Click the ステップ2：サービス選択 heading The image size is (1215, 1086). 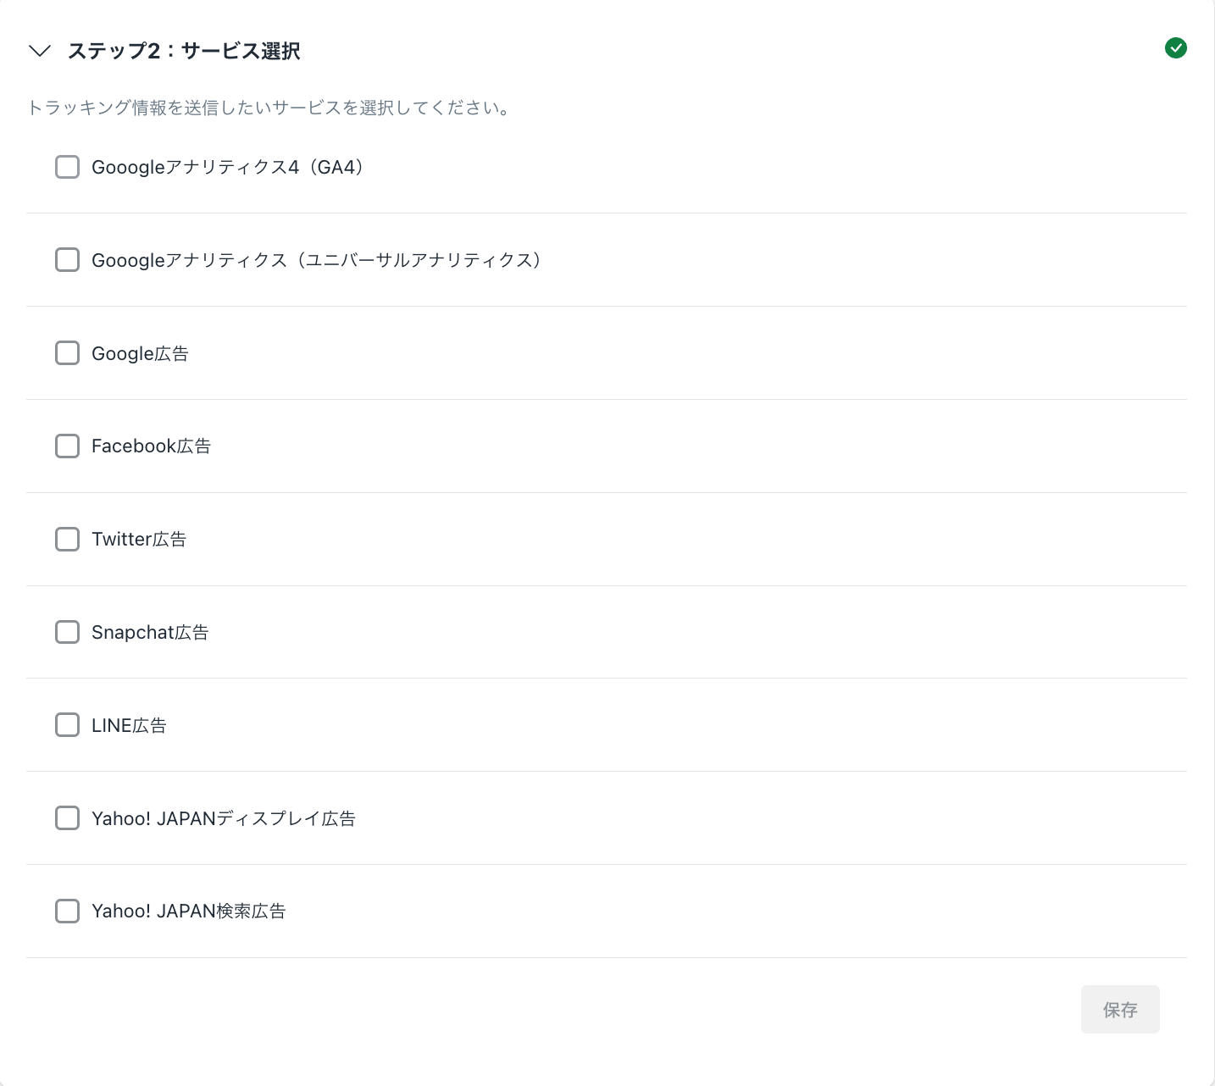(184, 51)
